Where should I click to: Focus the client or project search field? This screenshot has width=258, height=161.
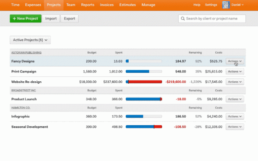coord(212,19)
